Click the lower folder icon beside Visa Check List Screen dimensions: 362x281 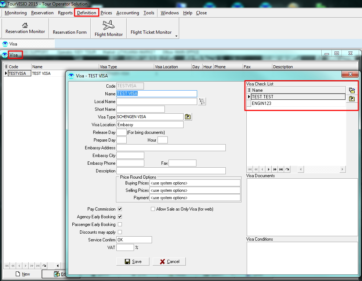click(352, 99)
